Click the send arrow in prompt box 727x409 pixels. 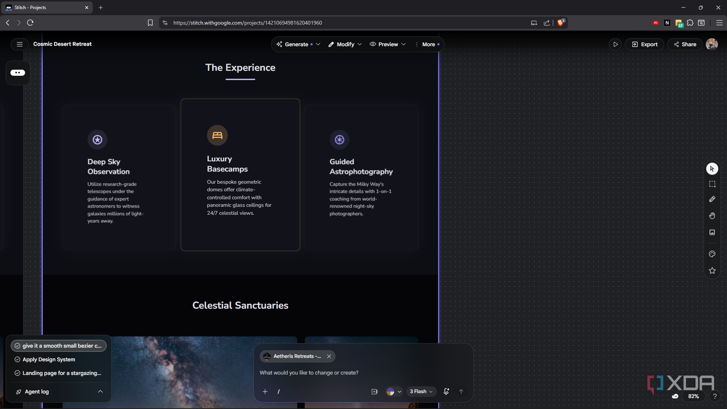coord(461,392)
